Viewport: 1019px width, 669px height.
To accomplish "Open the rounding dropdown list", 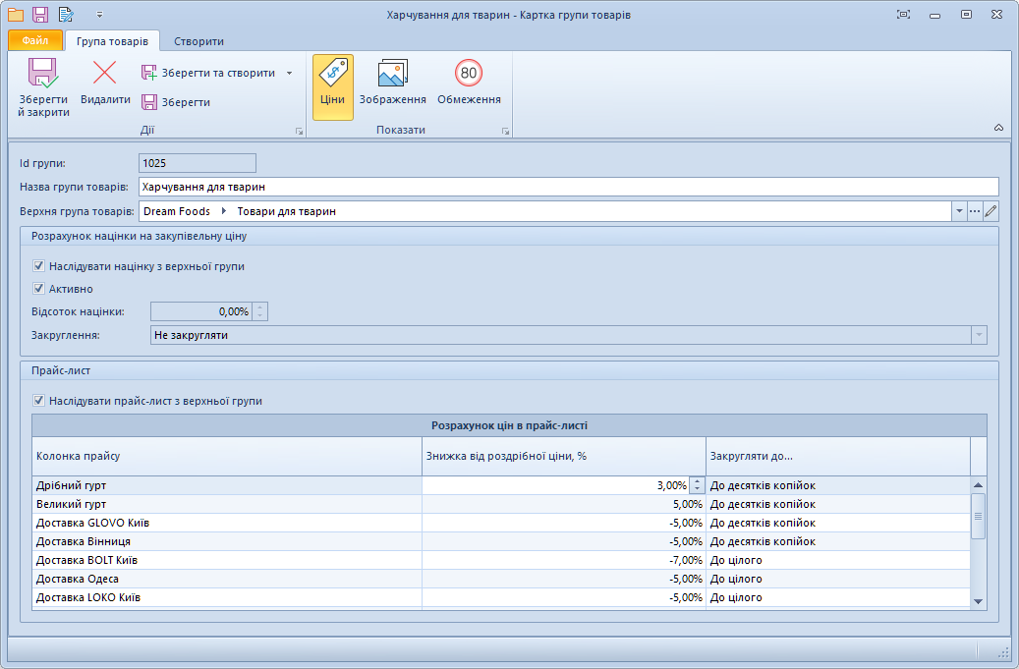I will [x=978, y=335].
